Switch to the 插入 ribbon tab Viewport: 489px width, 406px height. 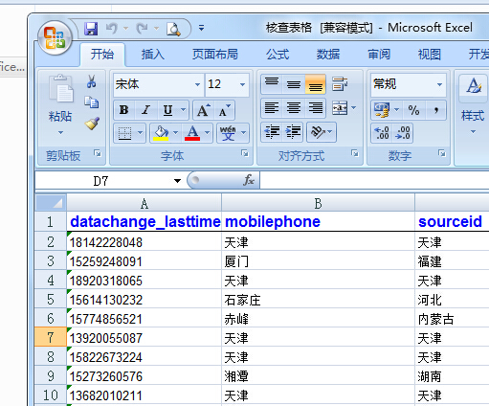coord(153,55)
